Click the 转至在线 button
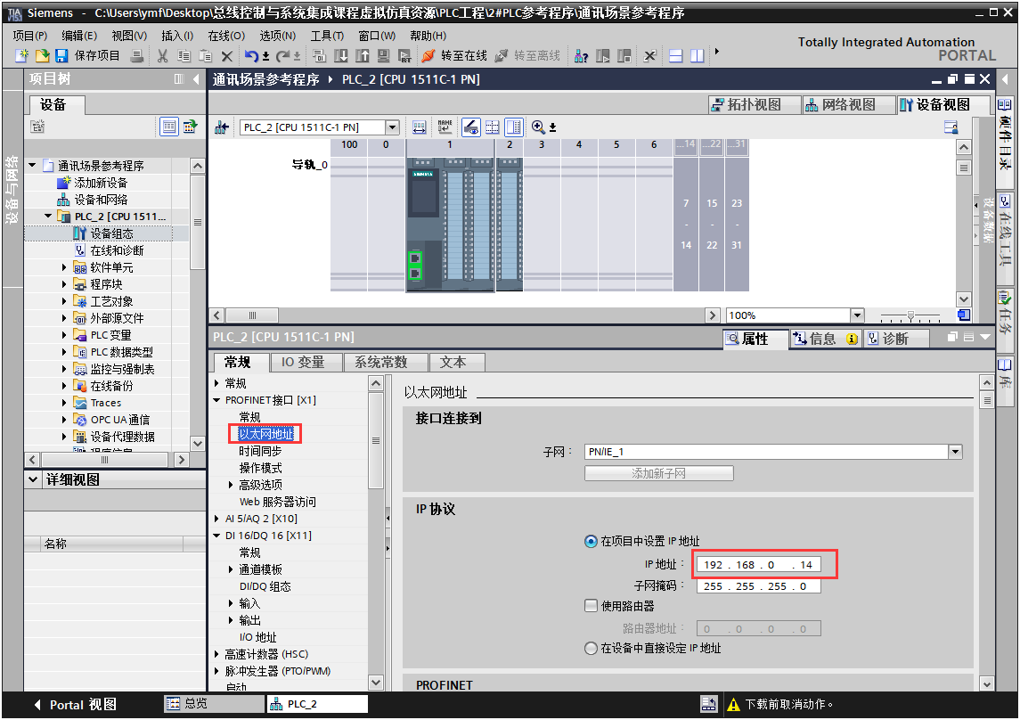 pos(454,56)
